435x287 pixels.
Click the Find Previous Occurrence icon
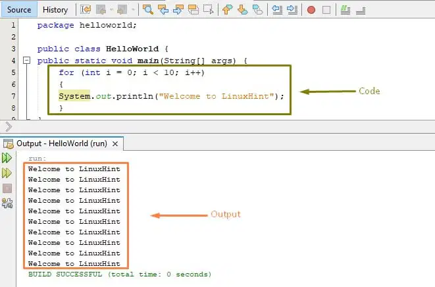tap(163, 10)
